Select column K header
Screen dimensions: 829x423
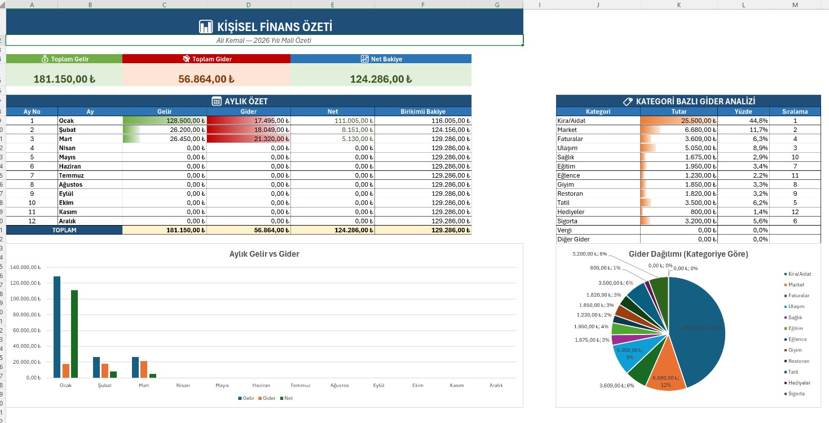pyautogui.click(x=679, y=5)
